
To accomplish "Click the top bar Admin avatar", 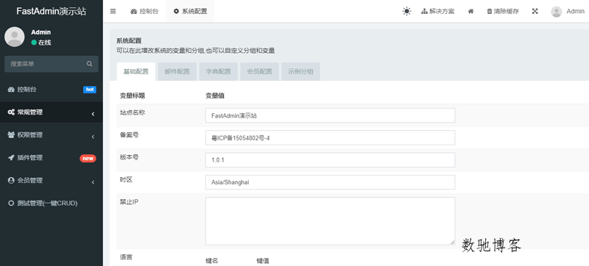I will 557,12.
